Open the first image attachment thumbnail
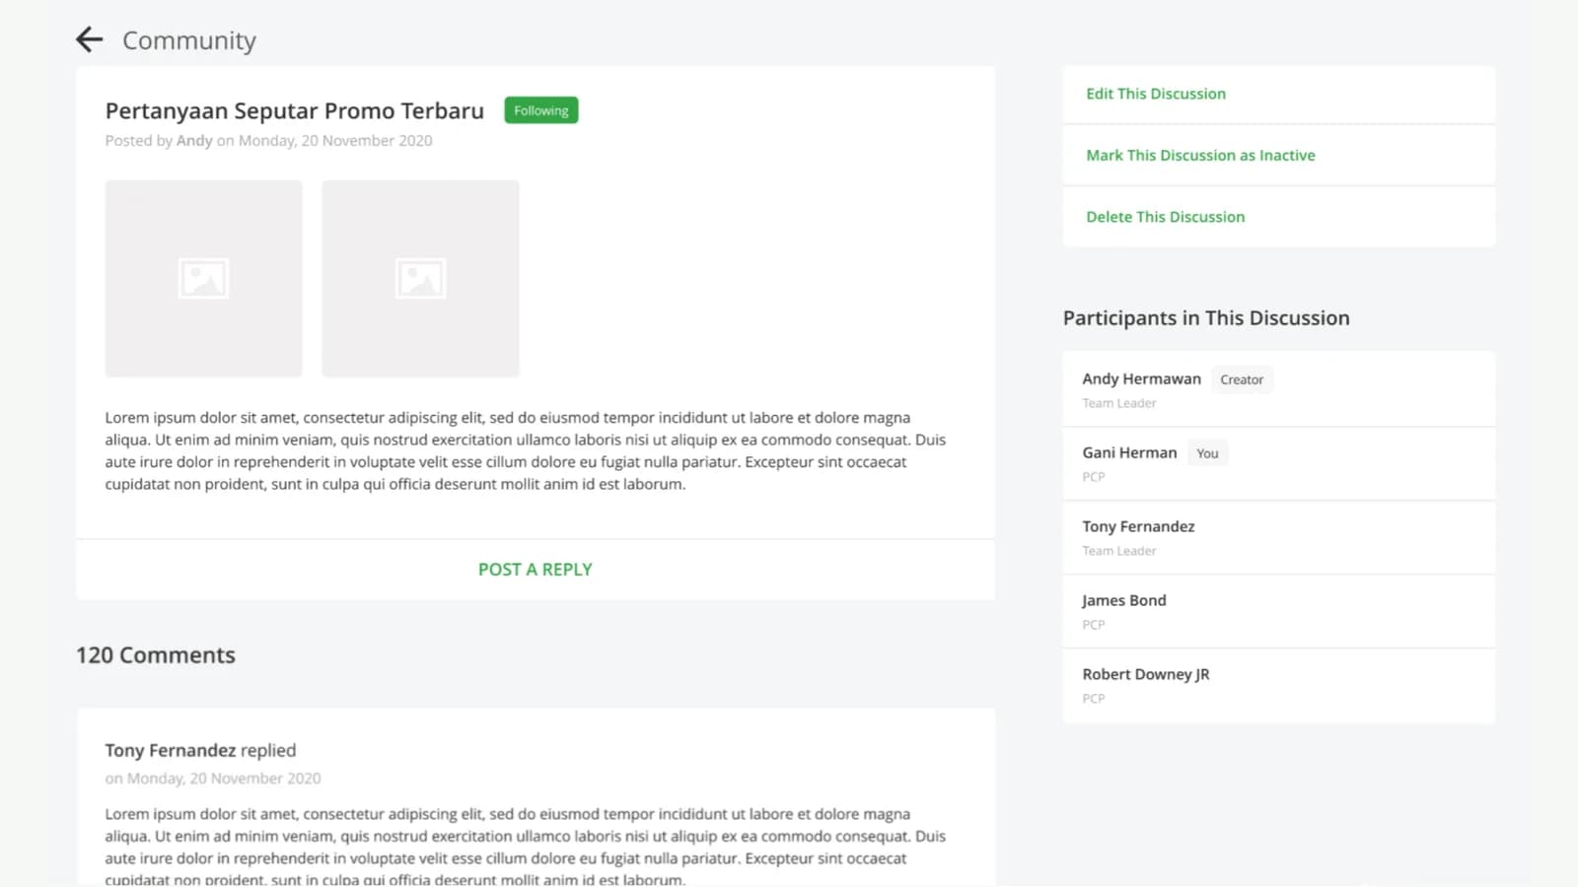This screenshot has height=887, width=1578. [204, 278]
